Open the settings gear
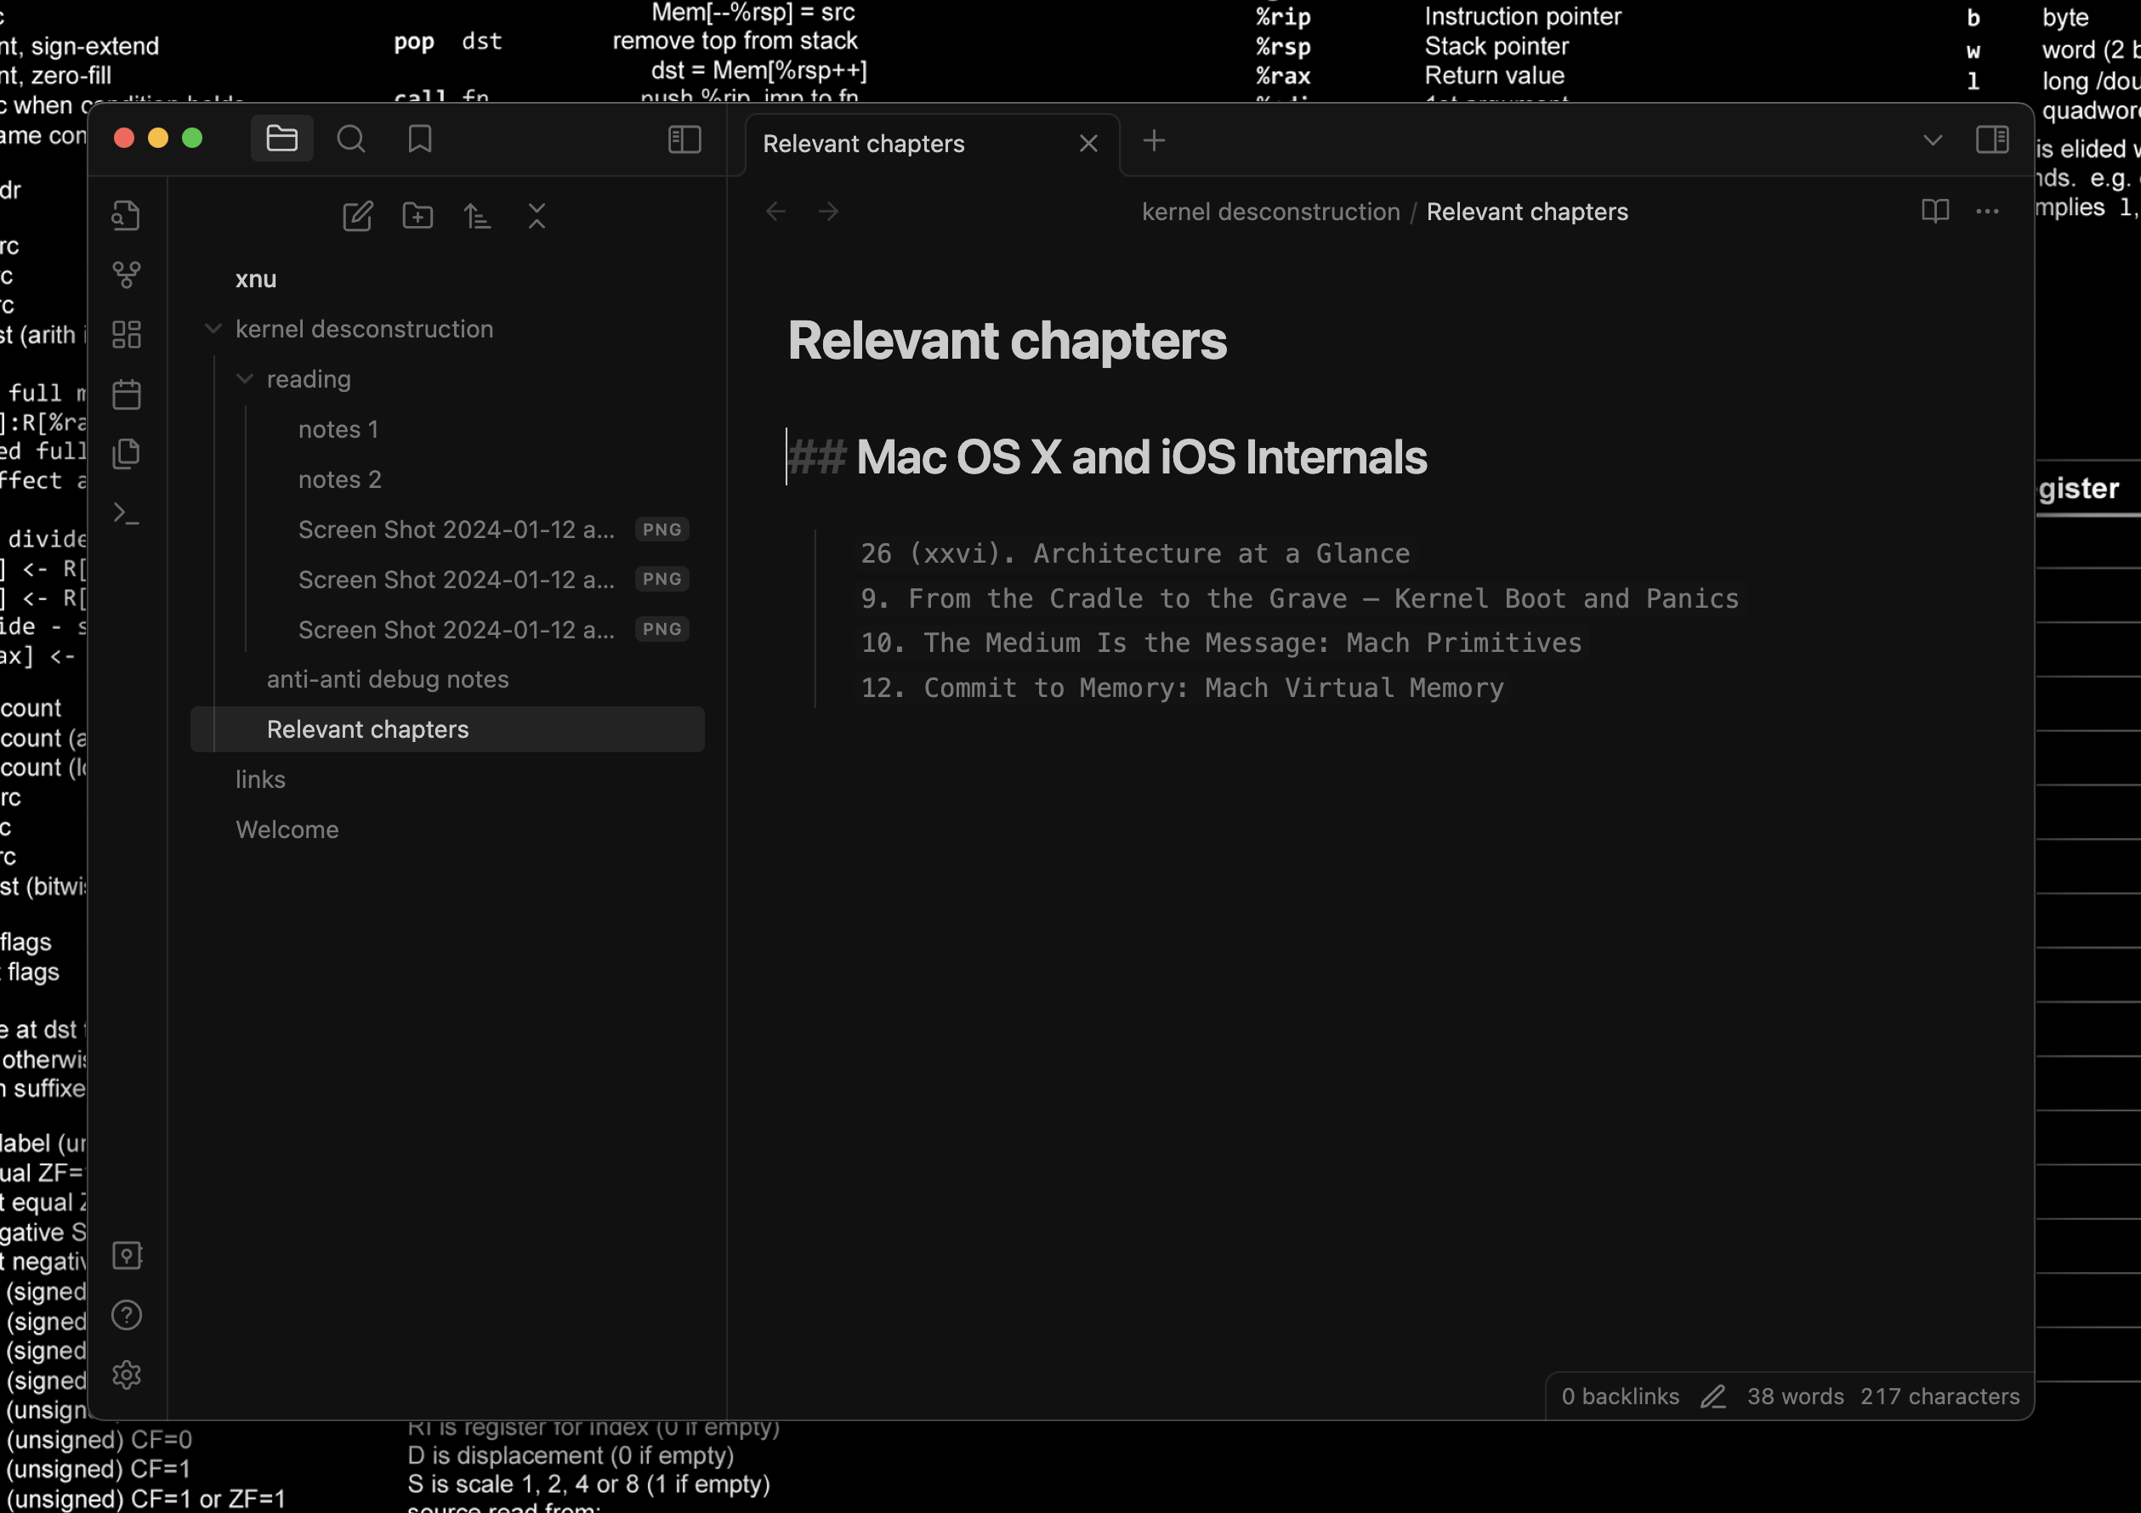This screenshot has height=1513, width=2141. pyautogui.click(x=126, y=1375)
